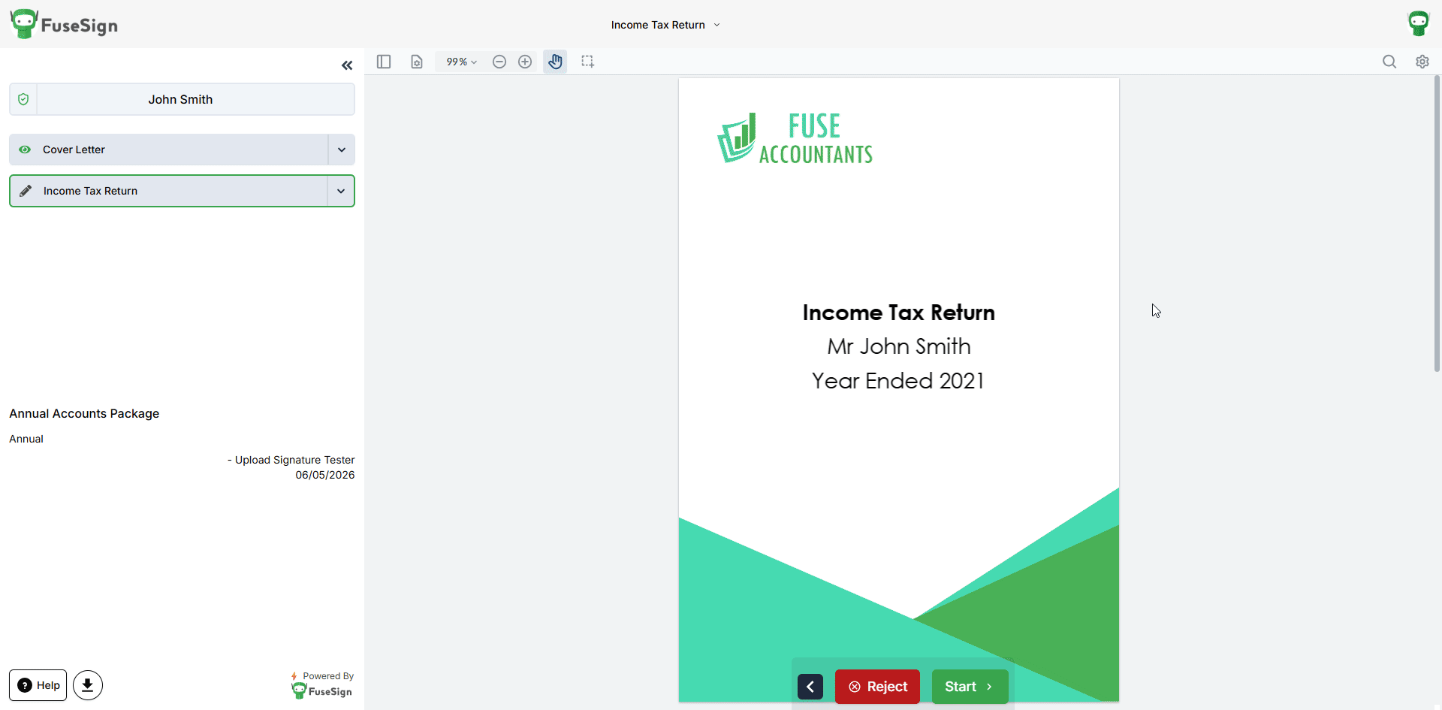
Task: Click the John Smith signer field
Action: pos(195,99)
